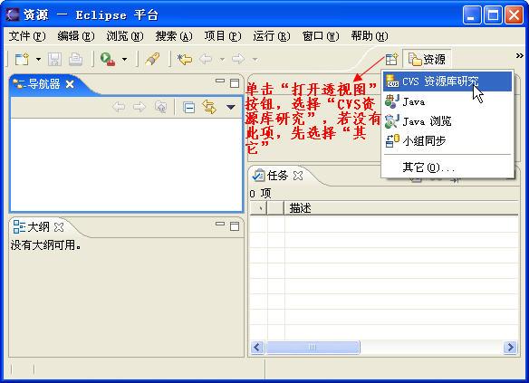
Task: Open the 窗口(W) menu
Action: click(x=321, y=35)
